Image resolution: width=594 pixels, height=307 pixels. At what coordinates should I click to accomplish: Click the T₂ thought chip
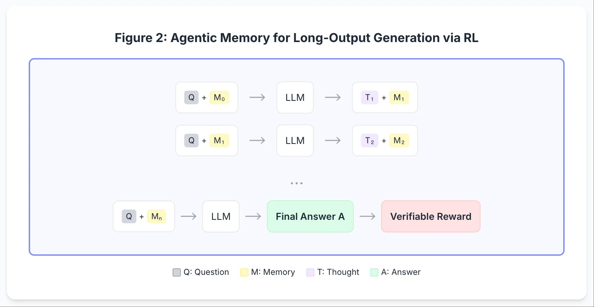point(369,141)
